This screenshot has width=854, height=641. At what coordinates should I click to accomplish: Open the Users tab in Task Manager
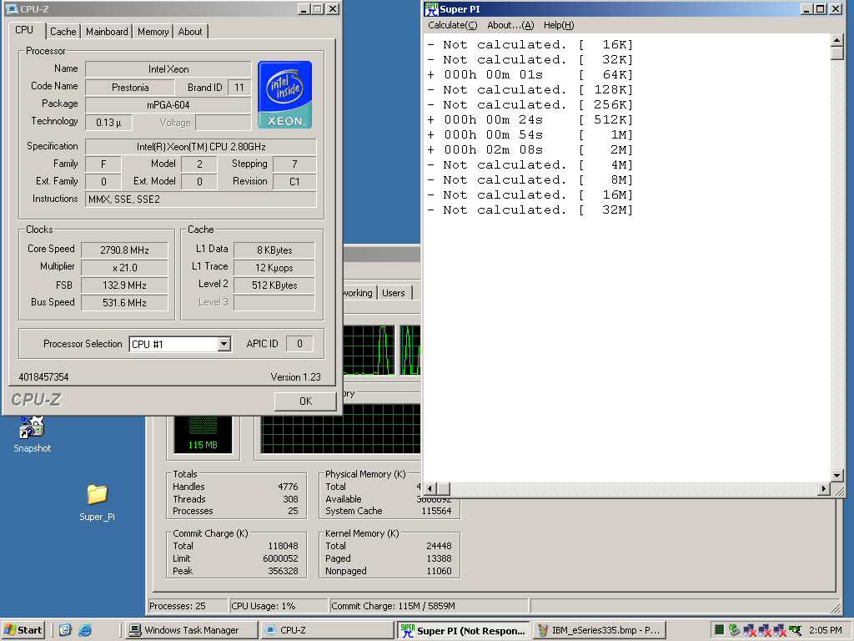coord(394,293)
